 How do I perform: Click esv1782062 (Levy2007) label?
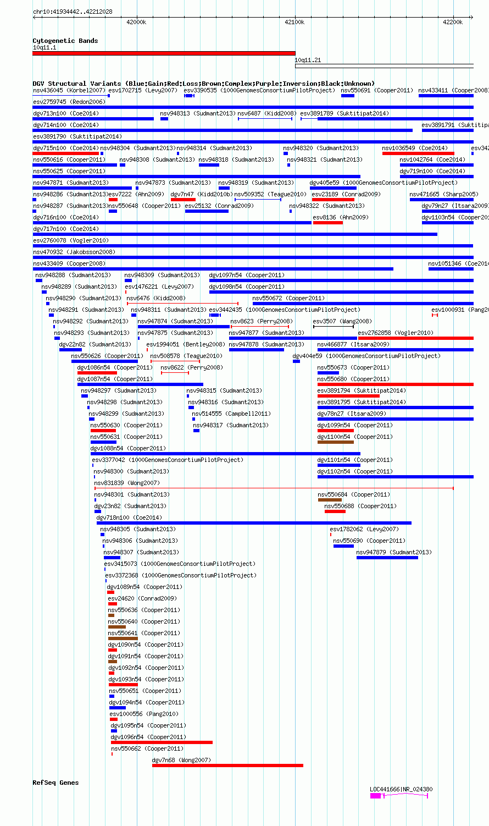point(364,529)
